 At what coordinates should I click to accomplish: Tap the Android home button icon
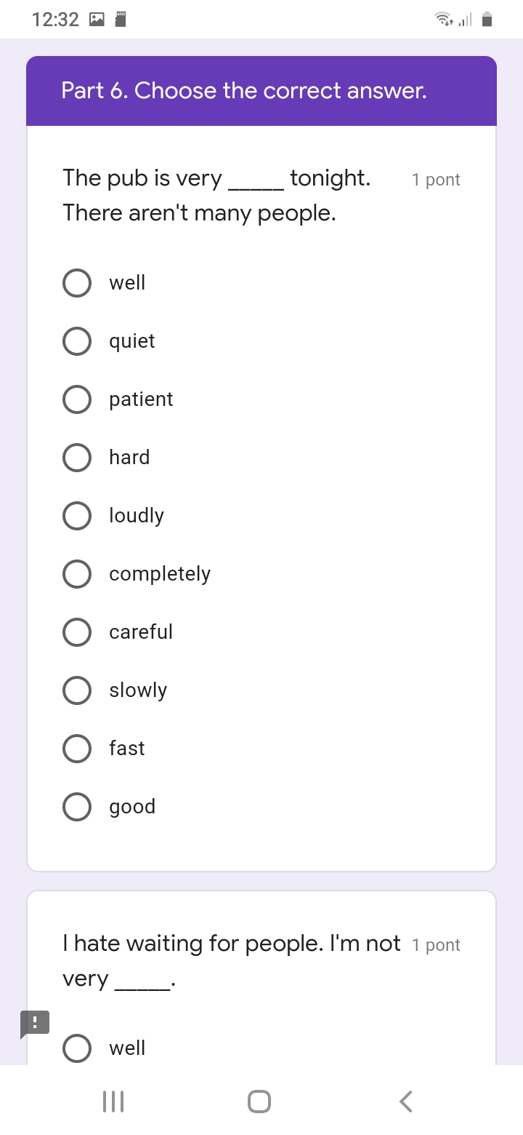point(259,1102)
